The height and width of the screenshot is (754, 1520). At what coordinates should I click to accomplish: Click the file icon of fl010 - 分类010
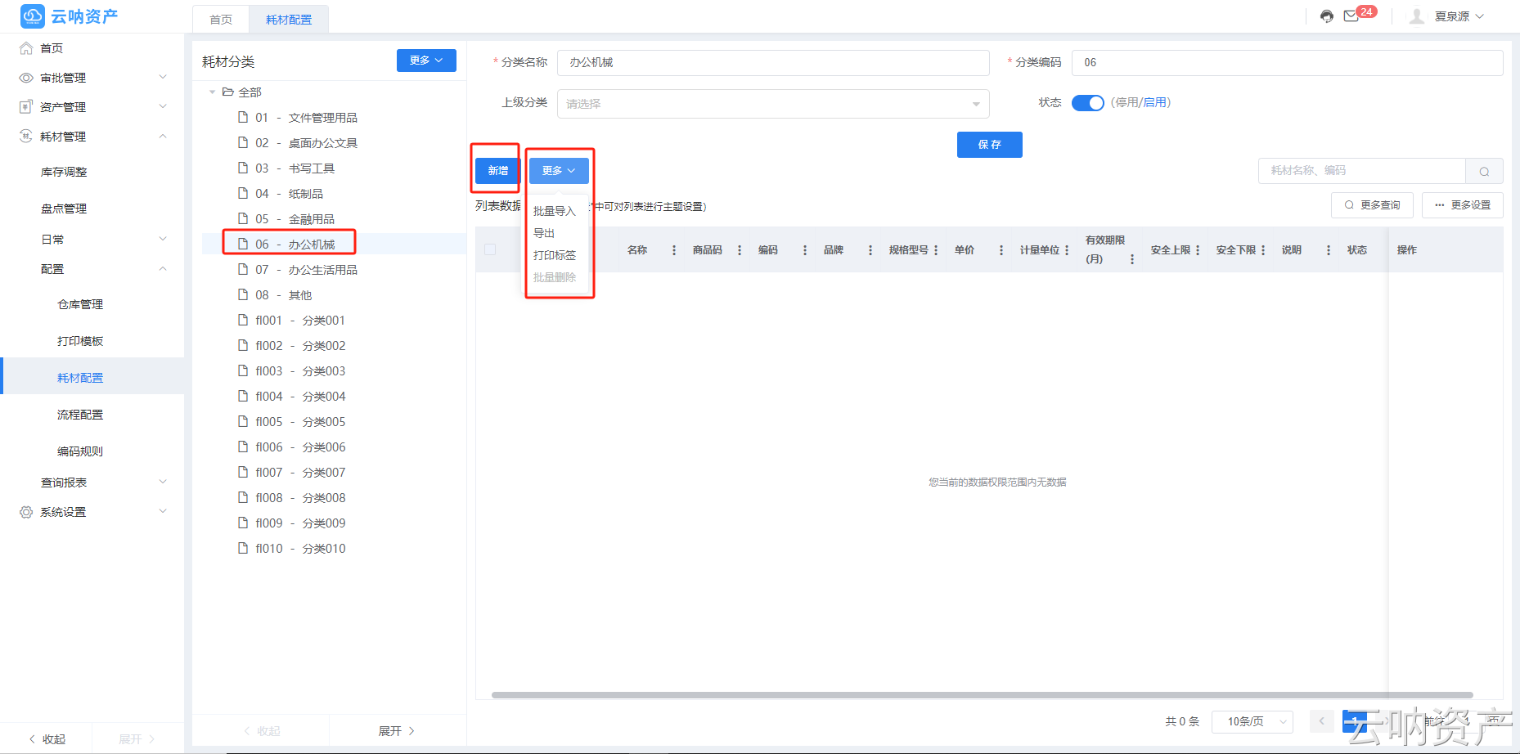[x=243, y=549]
